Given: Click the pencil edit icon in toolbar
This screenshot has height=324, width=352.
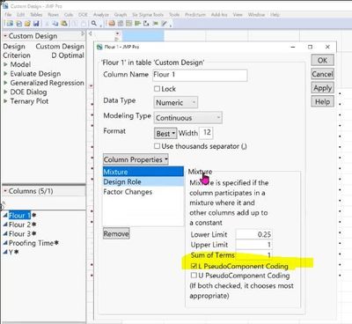Looking at the screenshot, I should pos(165,24).
